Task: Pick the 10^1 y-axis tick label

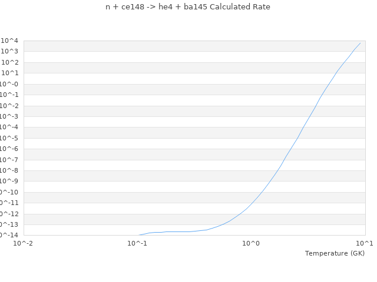Action: [x=11, y=73]
